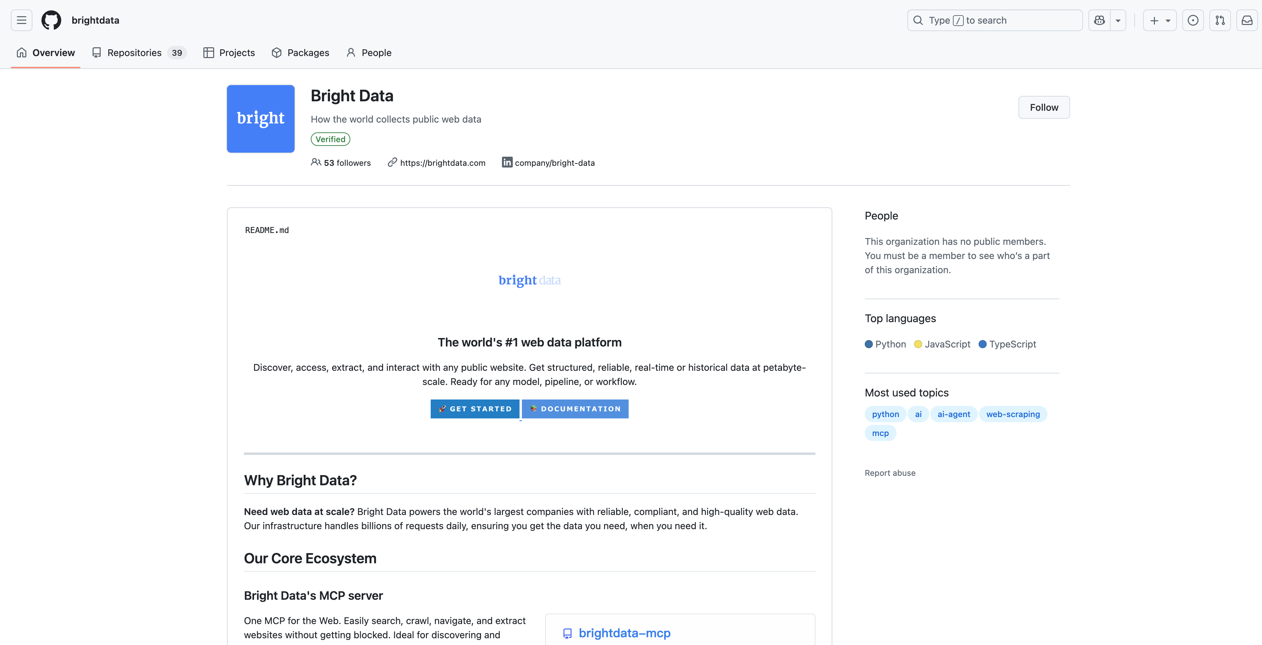Select the web-scraping topic tag

click(x=1013, y=414)
